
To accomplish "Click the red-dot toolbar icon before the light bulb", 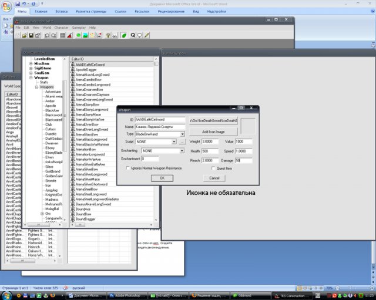I will coord(99,35).
